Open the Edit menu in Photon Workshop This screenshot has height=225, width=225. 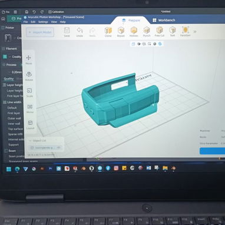33,22
